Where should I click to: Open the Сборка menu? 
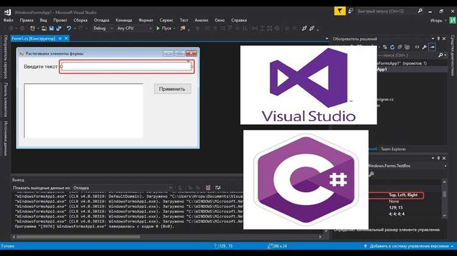click(80, 19)
